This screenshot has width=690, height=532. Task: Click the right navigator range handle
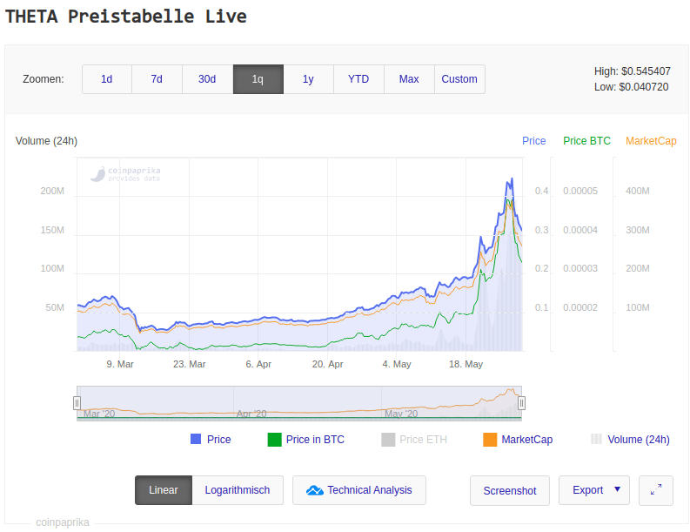(x=522, y=402)
